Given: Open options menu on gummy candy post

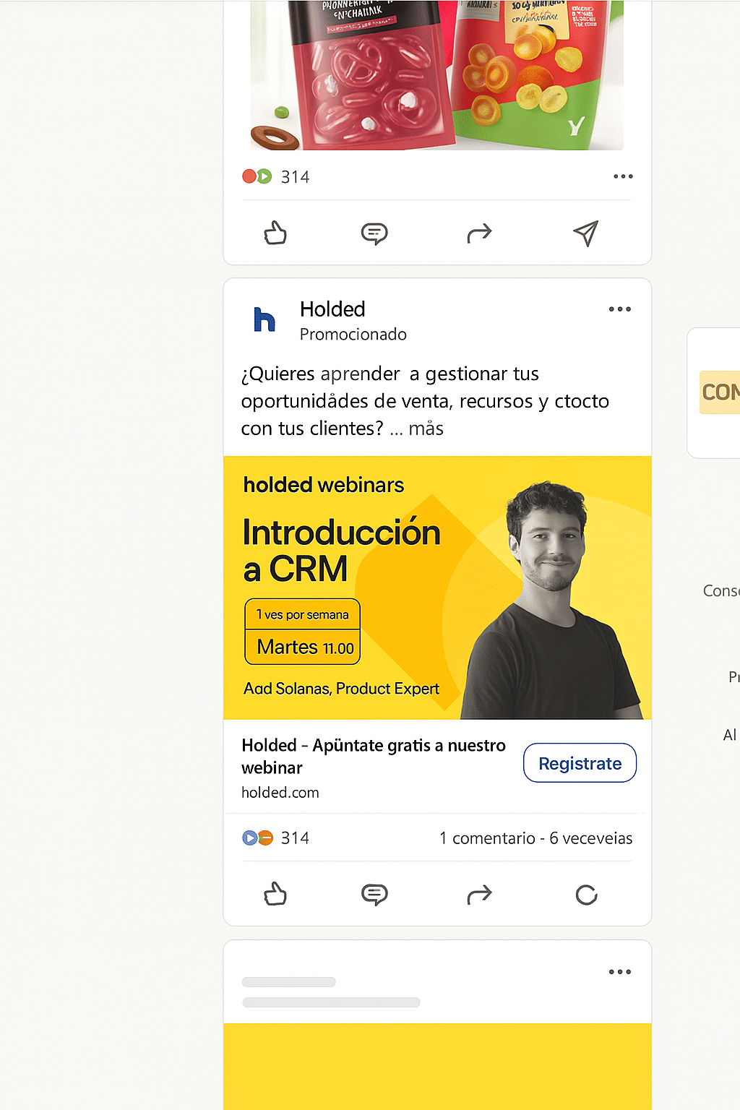Looking at the screenshot, I should tap(623, 176).
